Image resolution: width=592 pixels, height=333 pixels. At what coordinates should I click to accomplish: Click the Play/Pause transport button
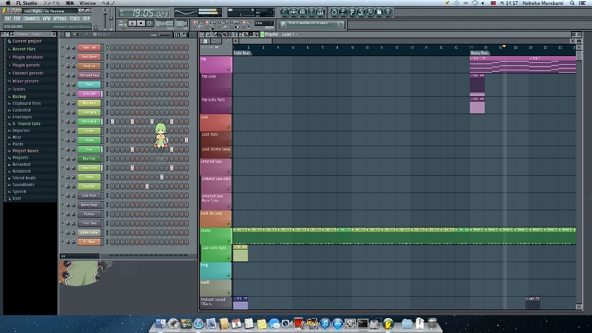coord(132,23)
